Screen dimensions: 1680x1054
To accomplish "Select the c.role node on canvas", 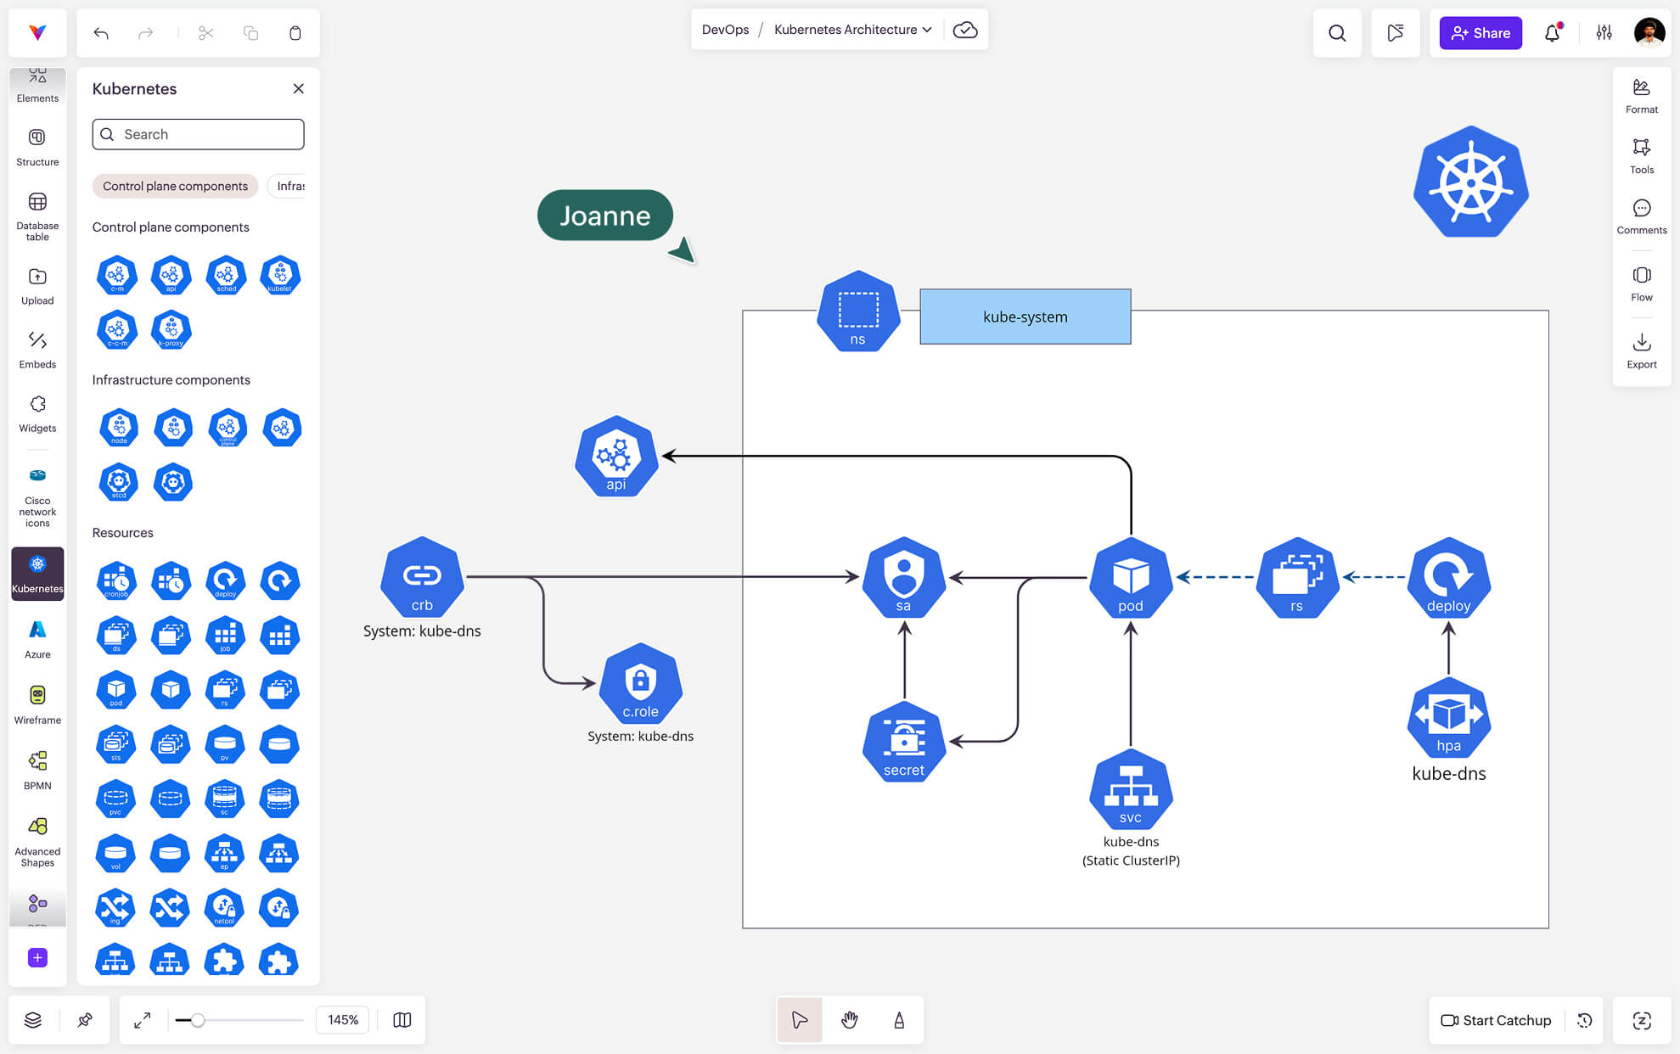I will point(640,684).
